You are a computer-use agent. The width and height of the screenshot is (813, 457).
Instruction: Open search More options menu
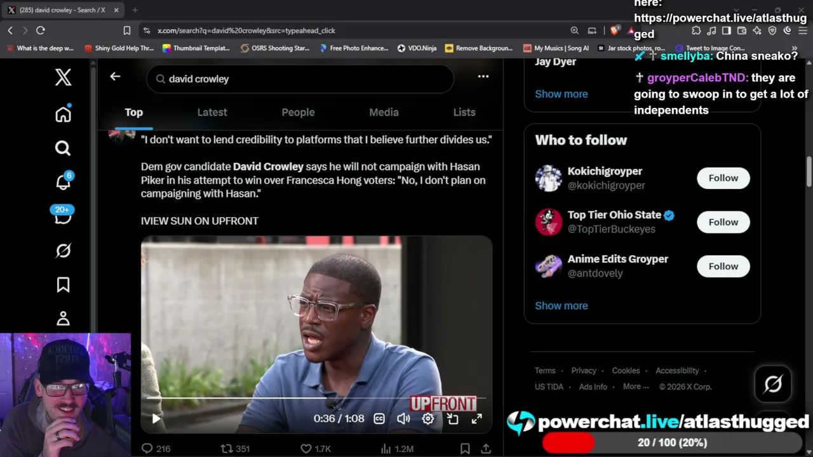483,76
